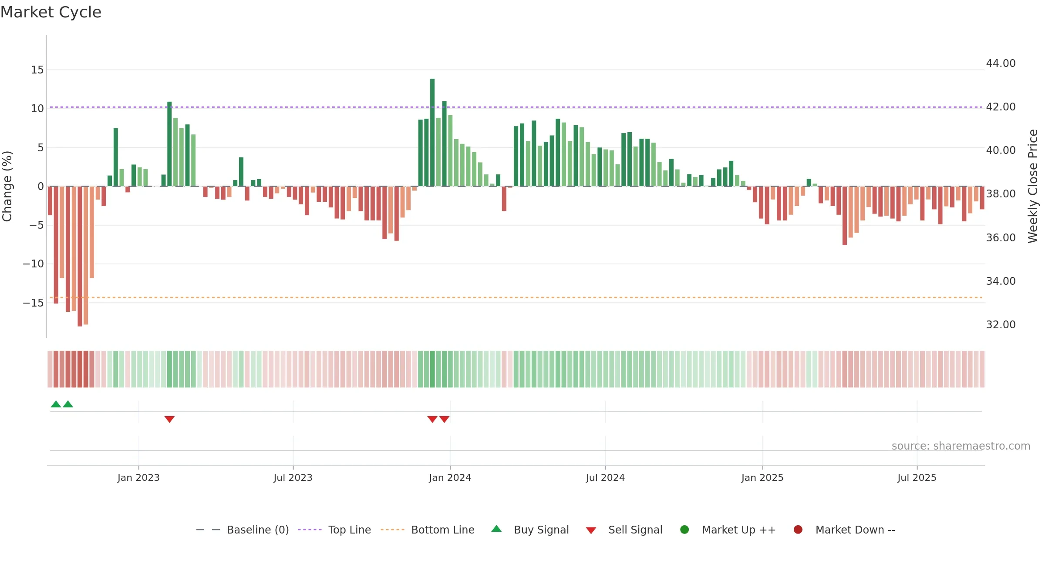Screen dimensions: 1045x587
Task: Select the red sell signal near Feb 2023
Action: [169, 419]
